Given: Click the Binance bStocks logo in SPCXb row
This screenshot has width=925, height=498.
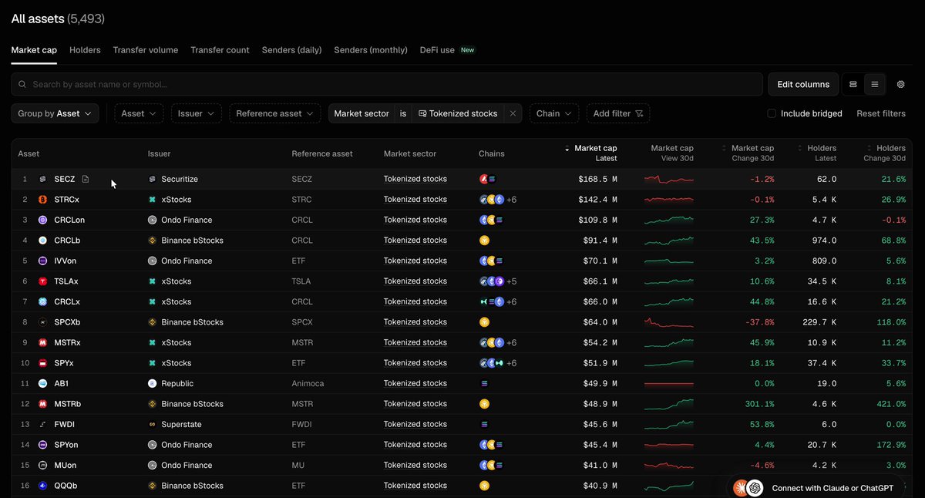Looking at the screenshot, I should (153, 322).
